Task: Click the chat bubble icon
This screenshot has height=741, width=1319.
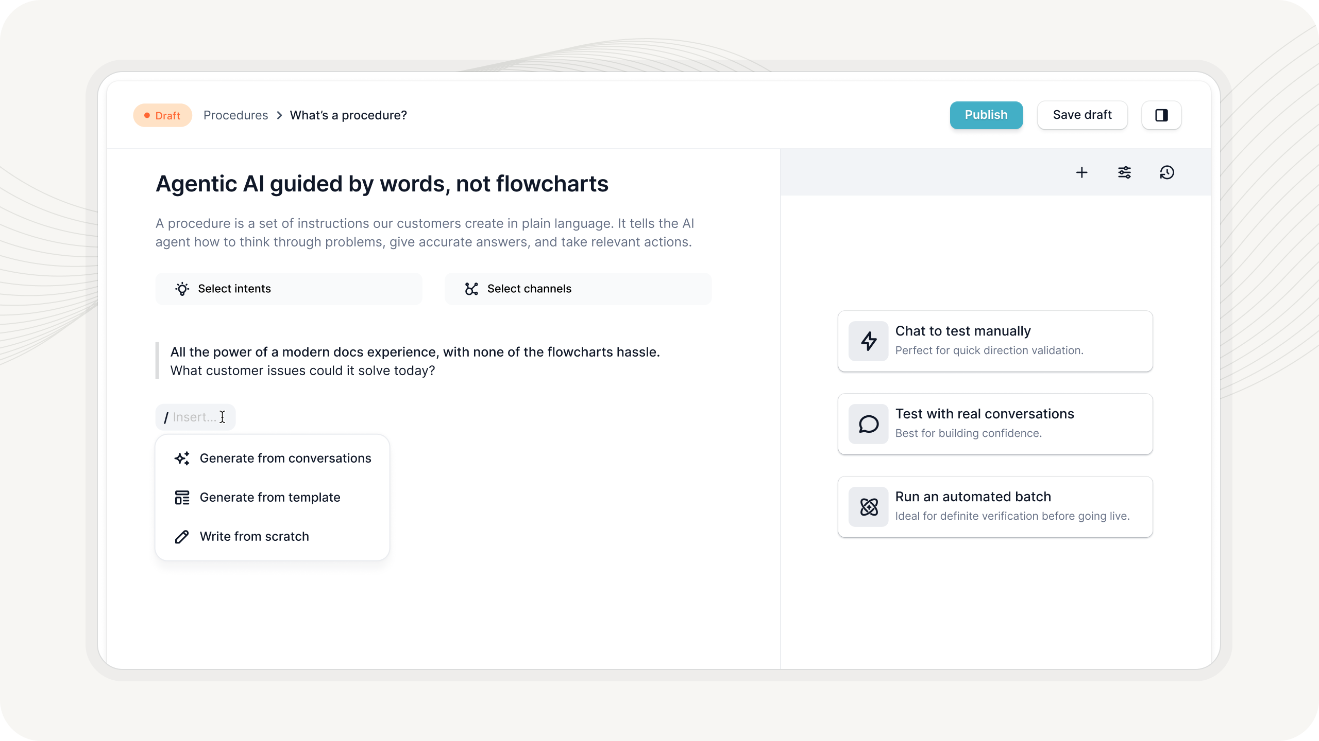Action: 869,424
